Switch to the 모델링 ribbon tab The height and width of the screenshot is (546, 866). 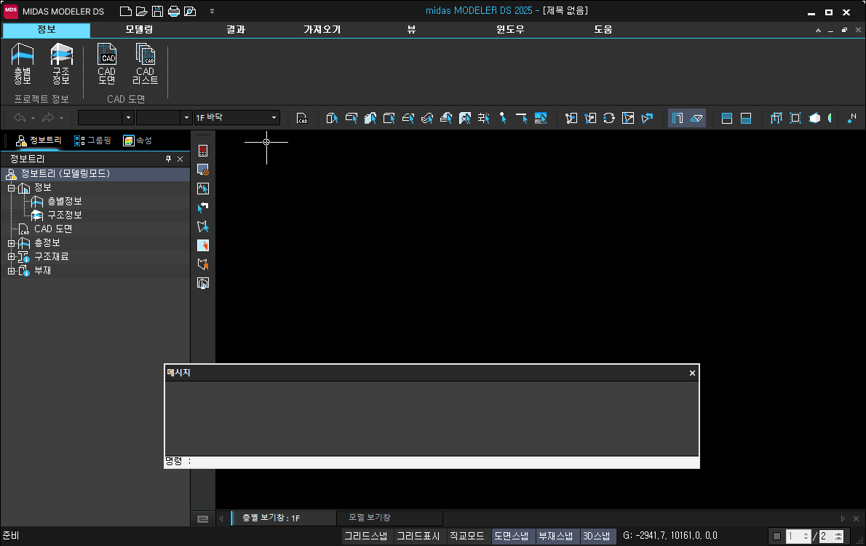point(139,30)
